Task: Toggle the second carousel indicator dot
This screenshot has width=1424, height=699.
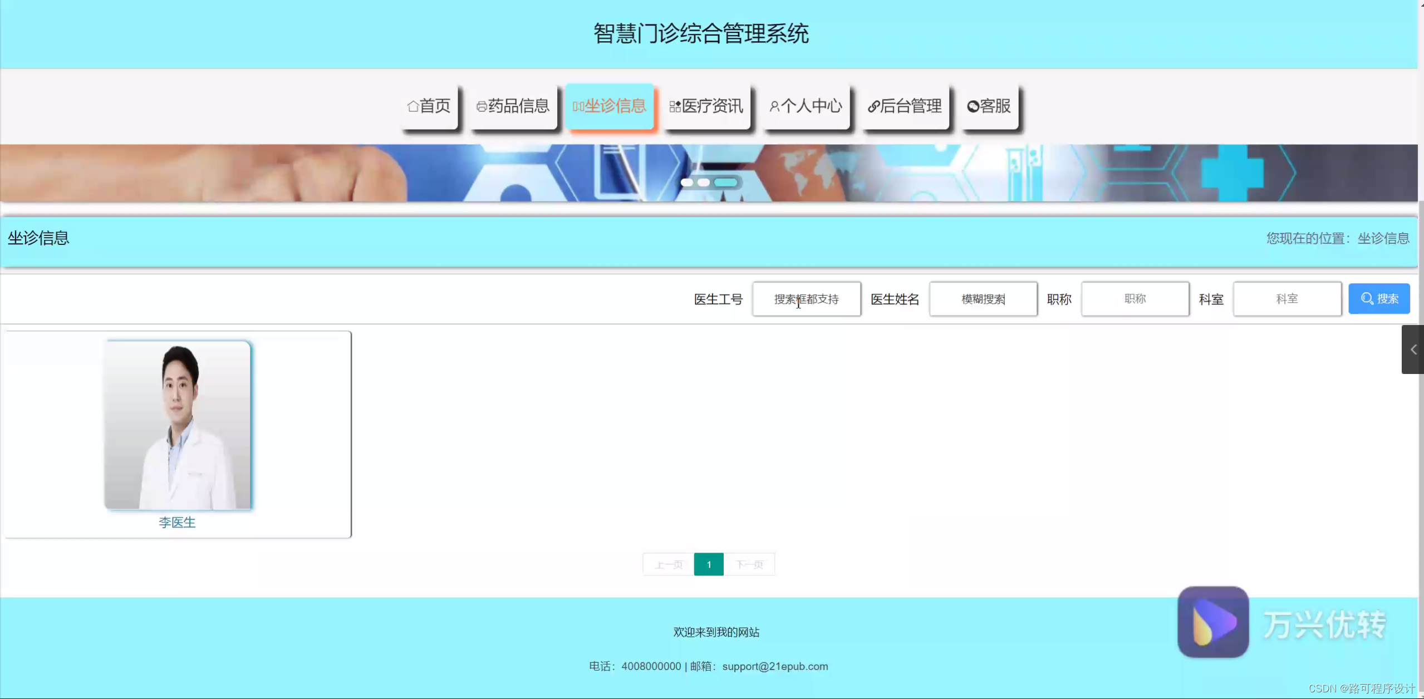Action: coord(705,183)
